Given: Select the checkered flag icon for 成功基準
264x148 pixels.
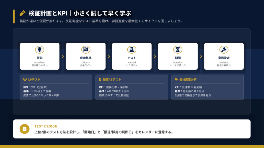Looking at the screenshot, I should (x=86, y=50).
